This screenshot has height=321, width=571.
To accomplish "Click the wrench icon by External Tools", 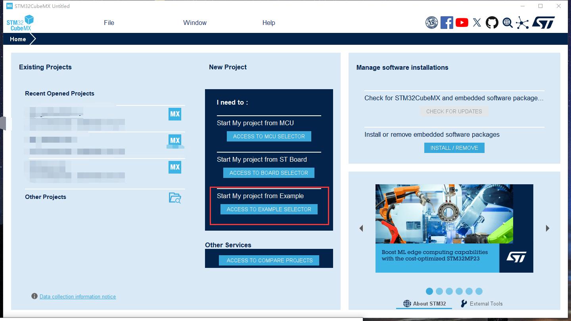I will 464,304.
